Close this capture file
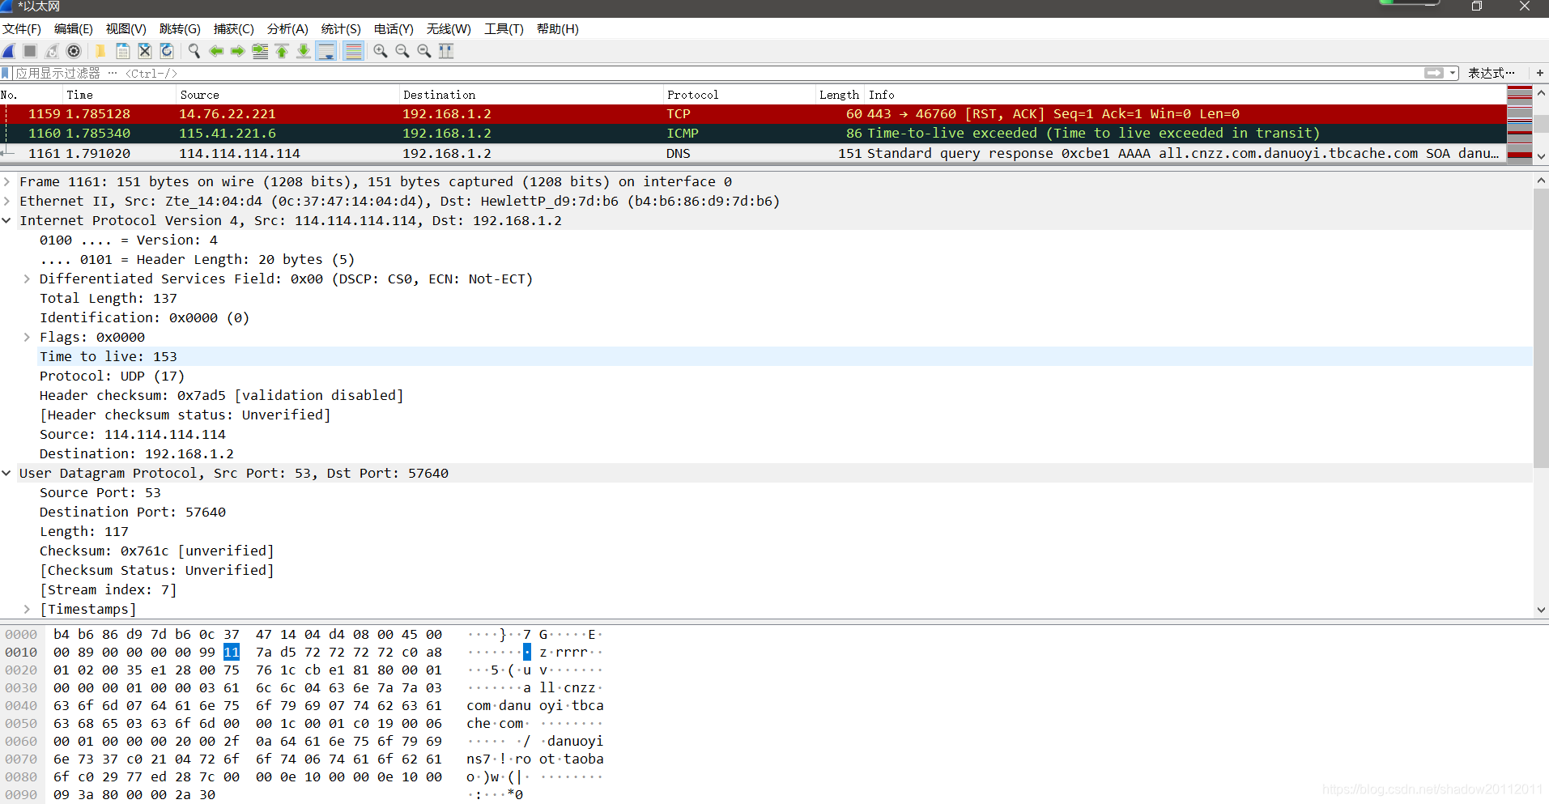The height and width of the screenshot is (804, 1549). (145, 51)
